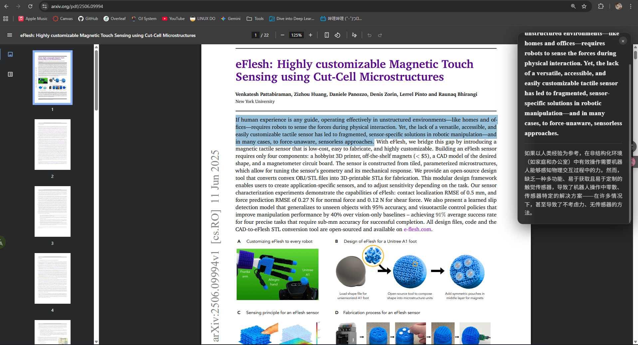Screen dimensions: 638x345
Task: Follow the e-flesh.com link
Action: 417,229
